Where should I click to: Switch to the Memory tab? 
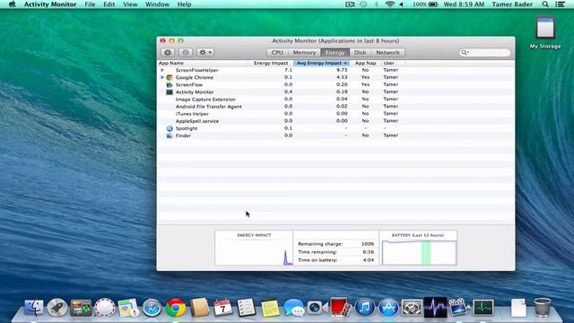point(304,53)
